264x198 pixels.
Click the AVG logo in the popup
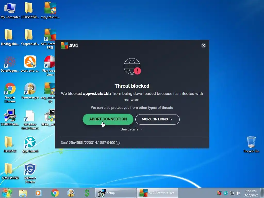pos(70,45)
